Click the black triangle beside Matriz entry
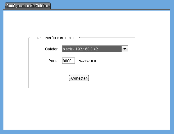 125,49
